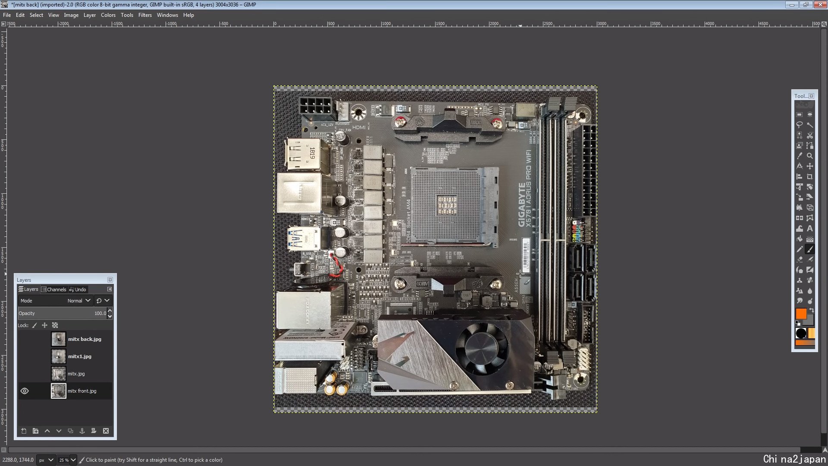Screen dimensions: 828x466
Task: Toggle Quick Mask at canvas corner
Action: pyautogui.click(x=3, y=450)
